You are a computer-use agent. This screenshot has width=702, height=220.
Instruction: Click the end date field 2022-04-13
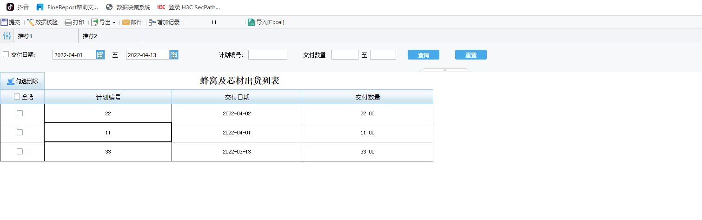pyautogui.click(x=148, y=55)
